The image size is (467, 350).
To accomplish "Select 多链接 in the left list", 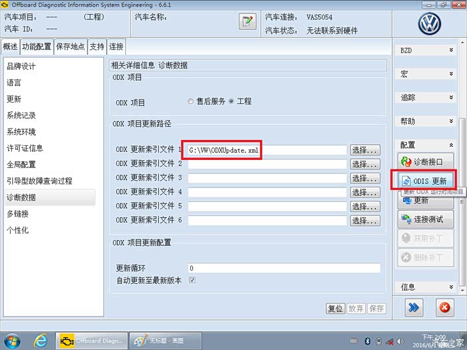I will [50, 213].
